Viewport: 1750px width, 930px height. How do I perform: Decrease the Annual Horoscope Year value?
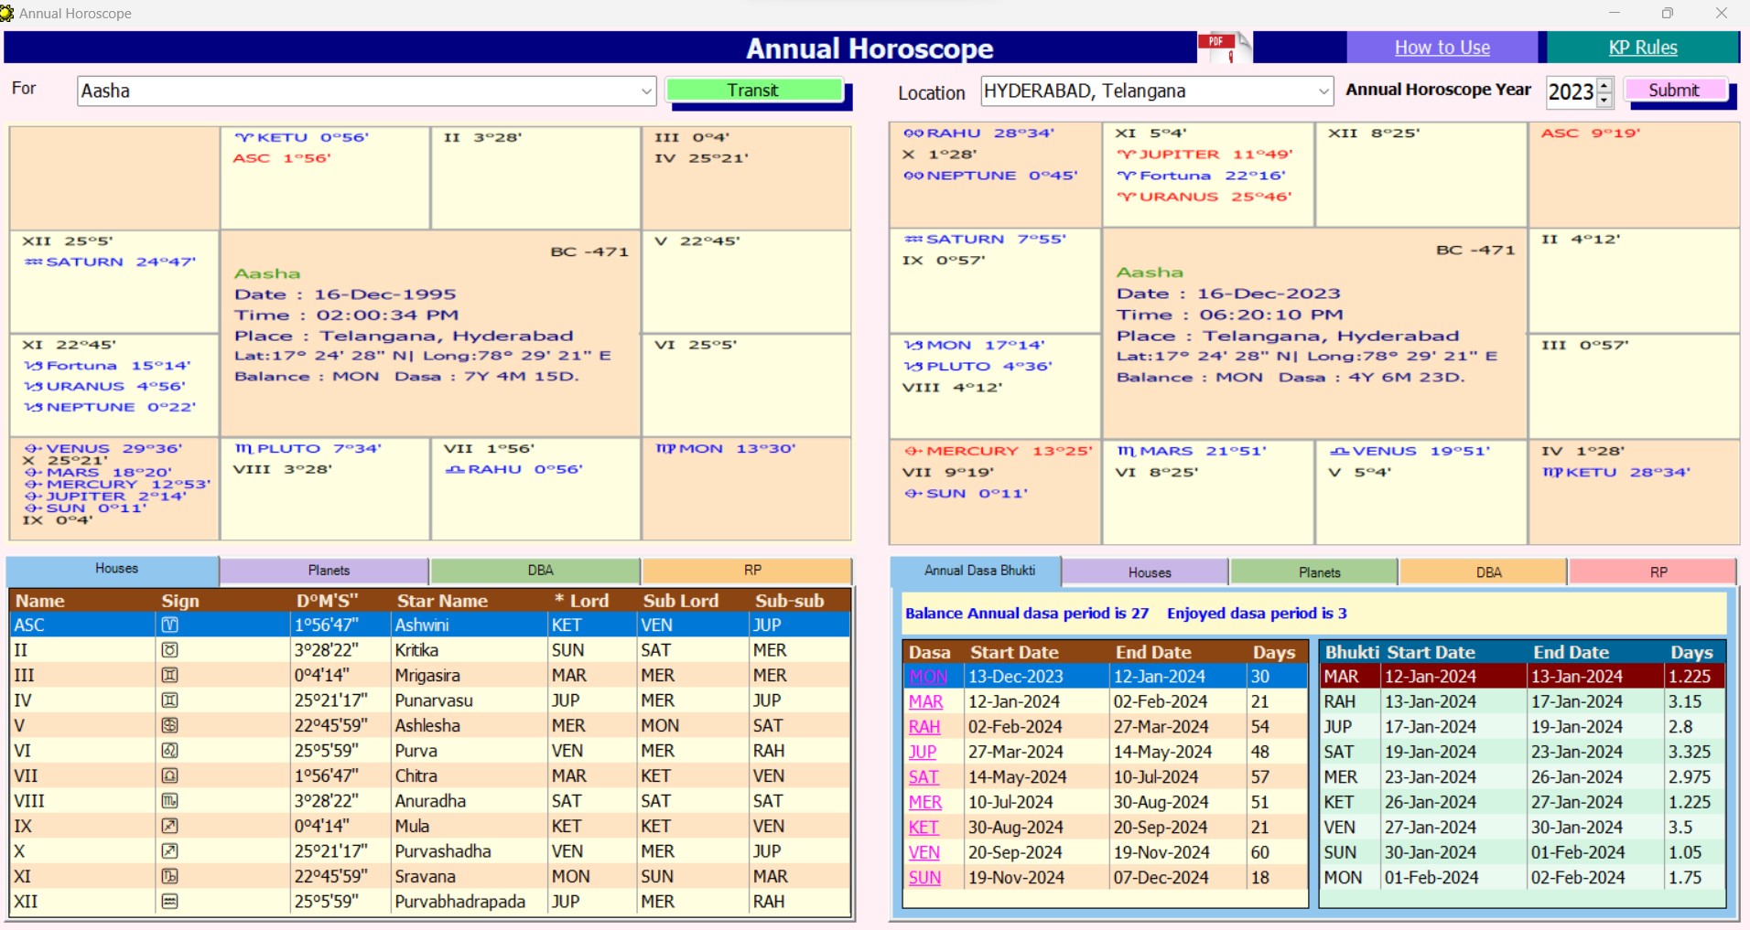coord(1604,99)
